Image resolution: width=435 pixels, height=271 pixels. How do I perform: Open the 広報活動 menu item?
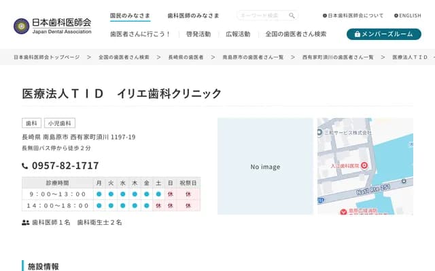[x=238, y=34]
